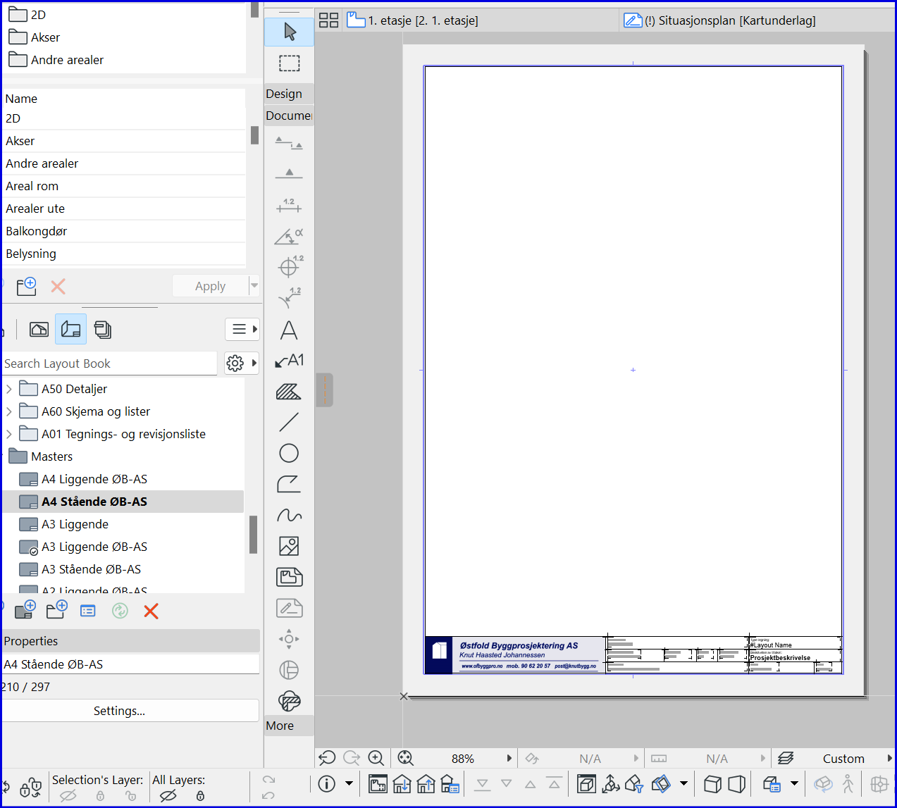Pick the Fill hatch tool
The width and height of the screenshot is (897, 808).
pos(289,392)
